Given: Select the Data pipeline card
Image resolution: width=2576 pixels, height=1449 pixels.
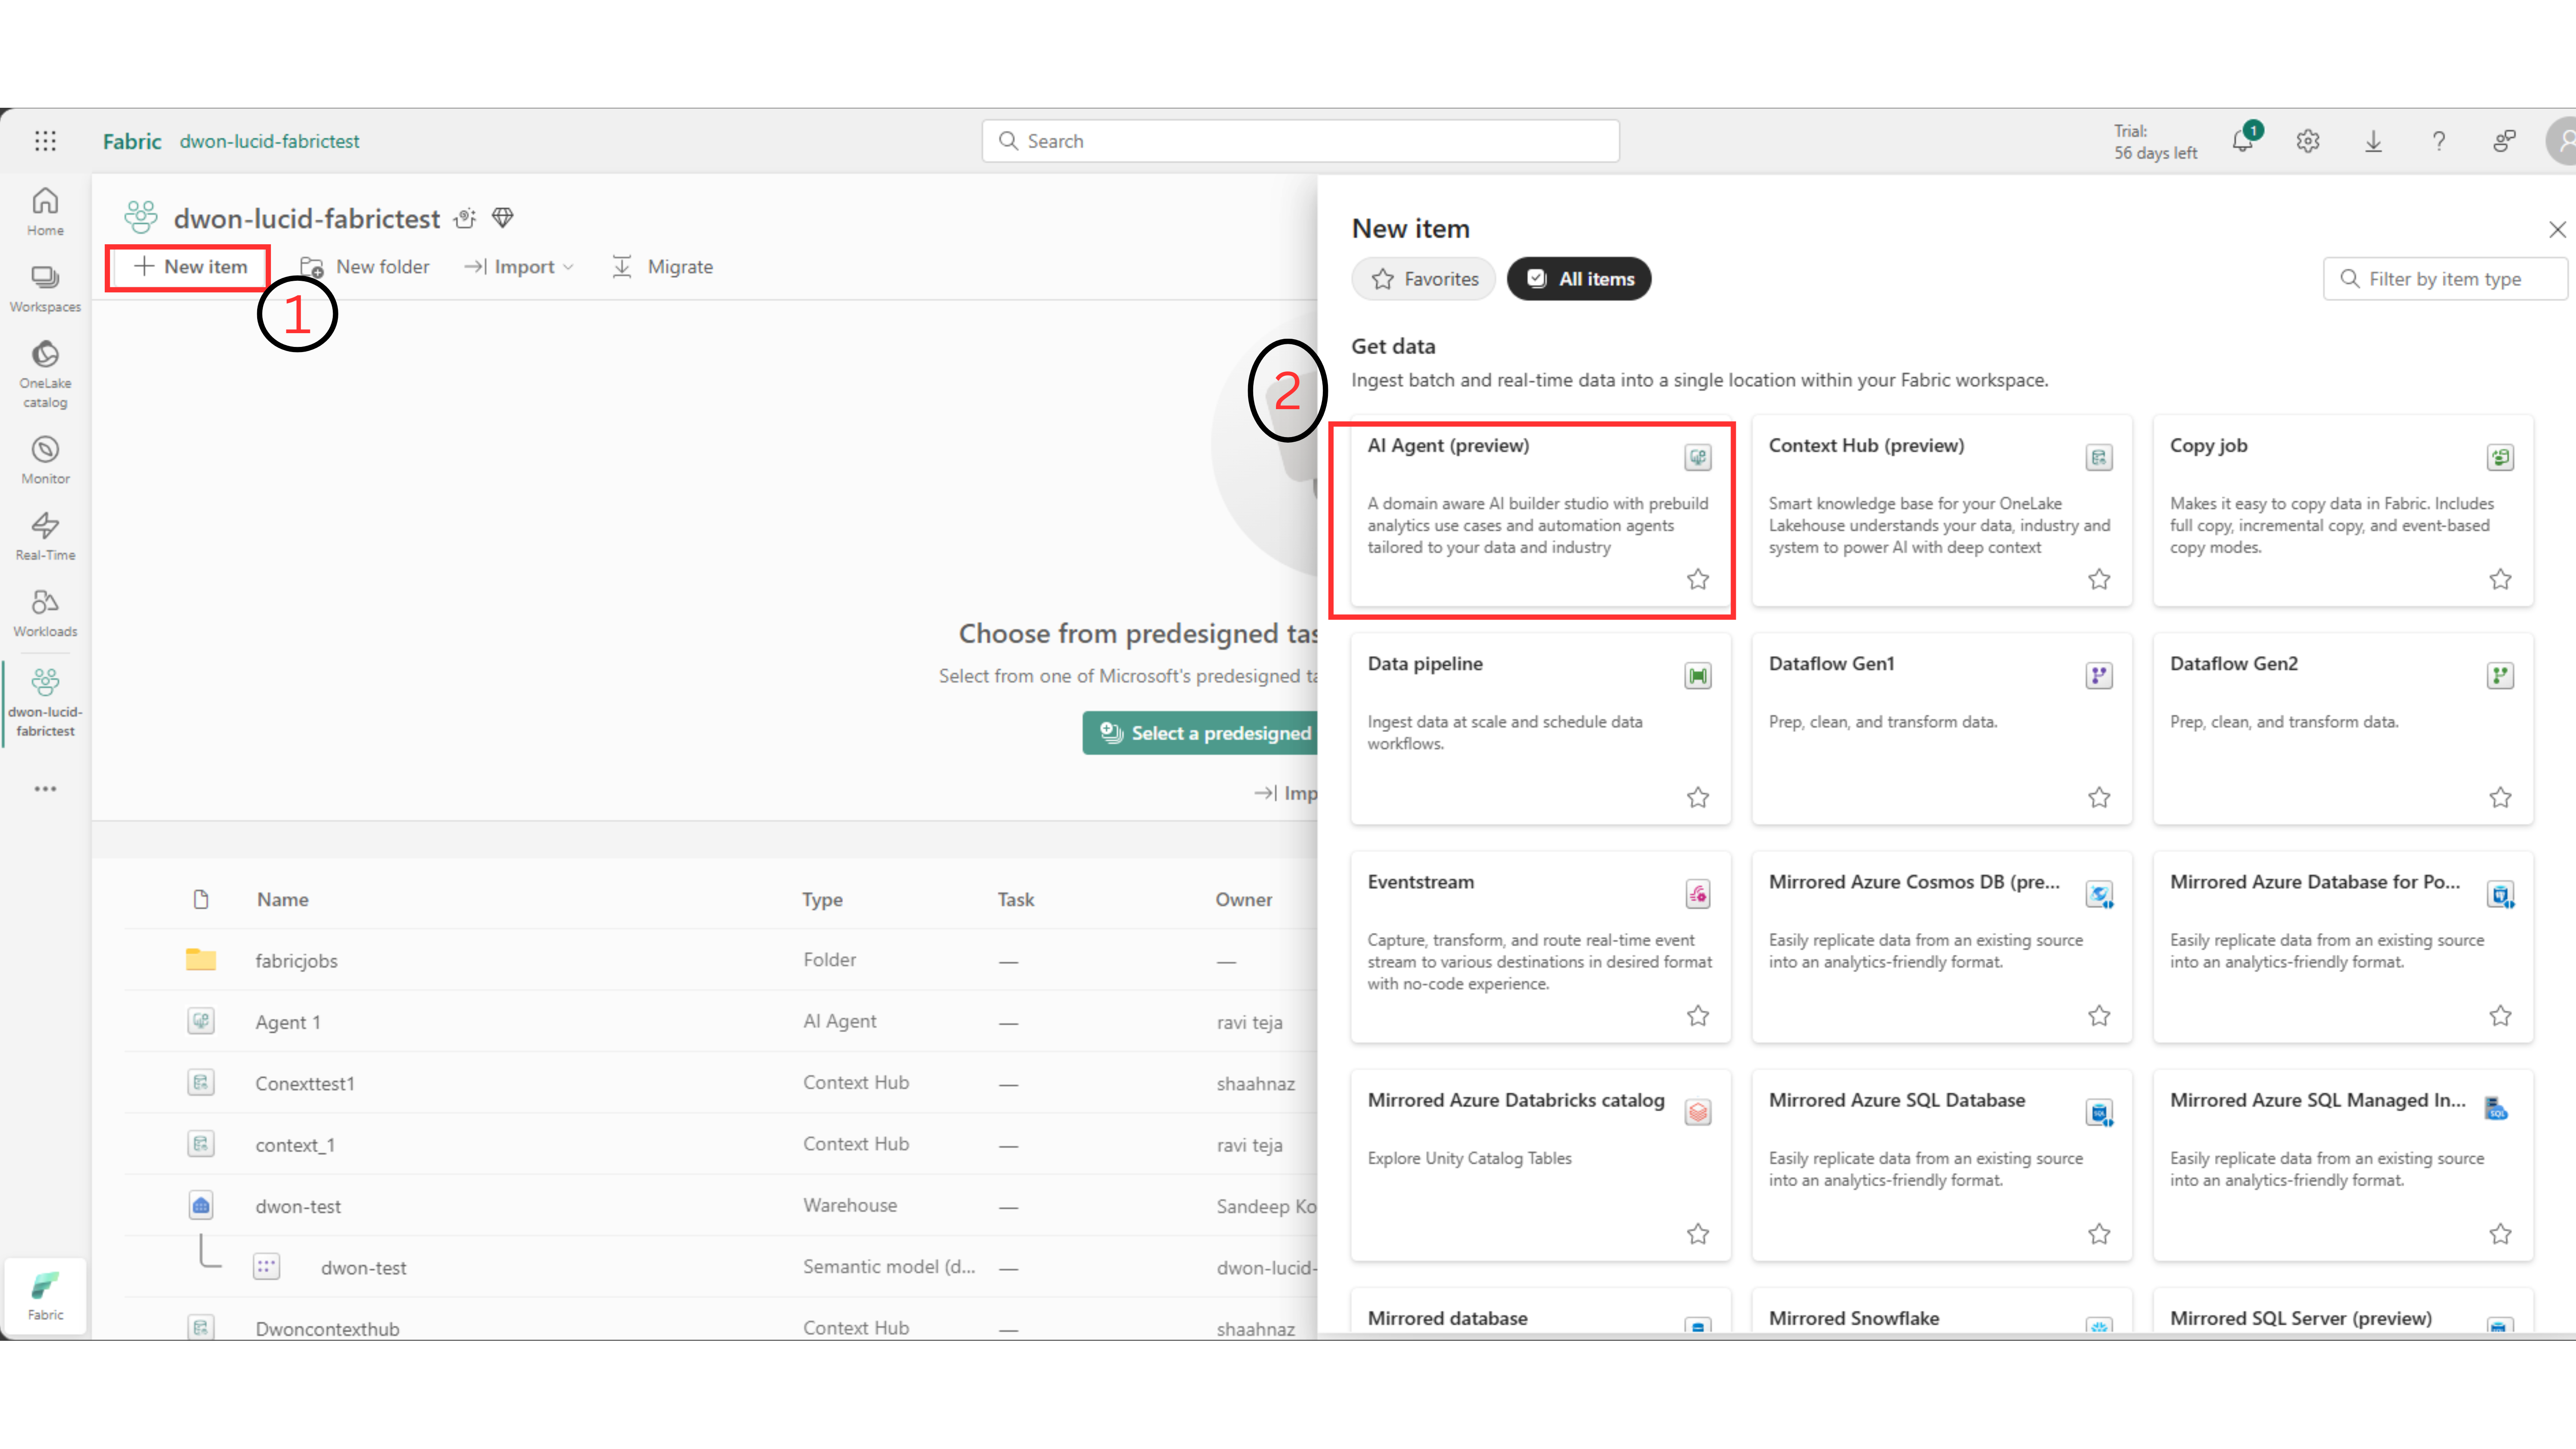Looking at the screenshot, I should click(x=1540, y=728).
